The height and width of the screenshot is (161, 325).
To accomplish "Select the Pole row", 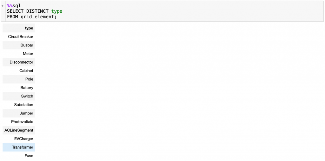I will click(x=19, y=79).
